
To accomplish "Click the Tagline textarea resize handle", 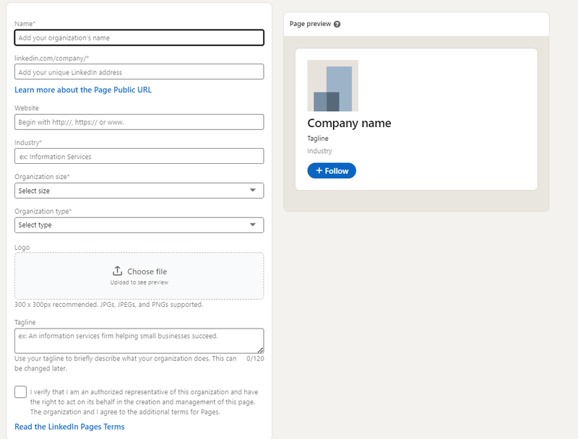I will [260, 349].
